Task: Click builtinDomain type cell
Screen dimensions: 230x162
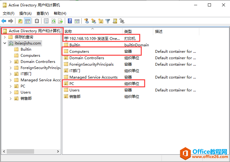Action: [x=137, y=45]
